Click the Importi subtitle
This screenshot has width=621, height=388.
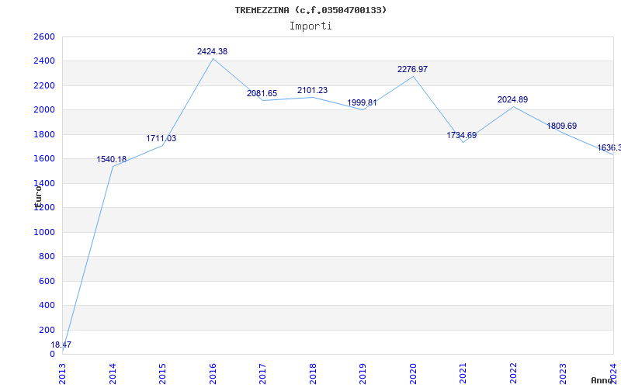pyautogui.click(x=310, y=26)
